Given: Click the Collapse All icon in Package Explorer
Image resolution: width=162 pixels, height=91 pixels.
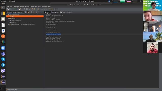Looking at the screenshot, I should click(x=26, y=12).
